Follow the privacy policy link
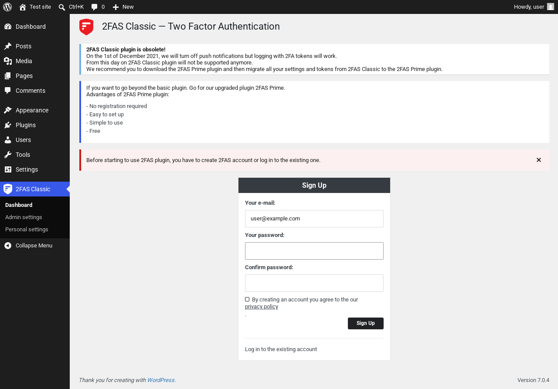Viewport: 558px width, 389px height. tap(262, 307)
